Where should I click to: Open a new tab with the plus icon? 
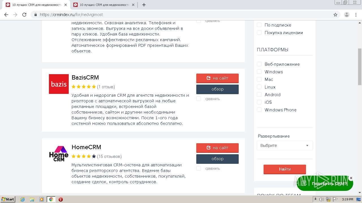click(144, 5)
